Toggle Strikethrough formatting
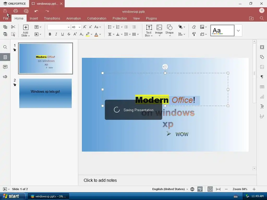Viewport: 267px width, 200px height. (x=69, y=34)
